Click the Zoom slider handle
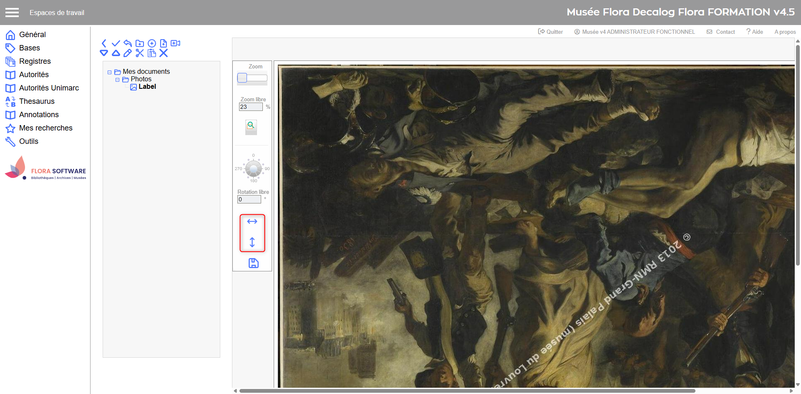 [242, 78]
